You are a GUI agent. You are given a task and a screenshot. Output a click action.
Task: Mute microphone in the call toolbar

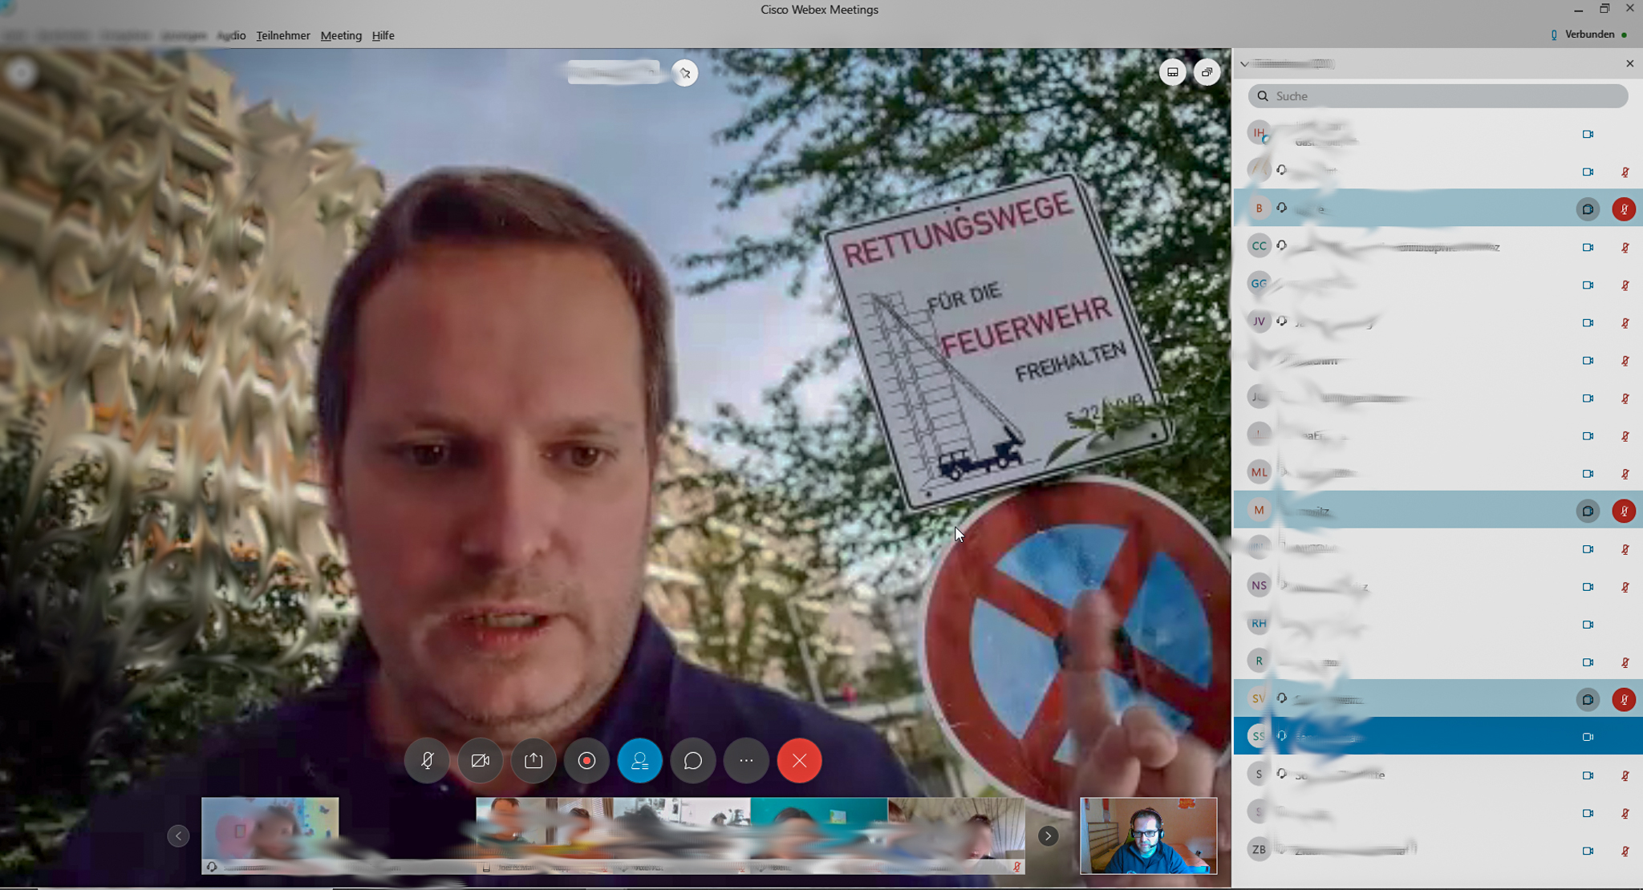(427, 760)
